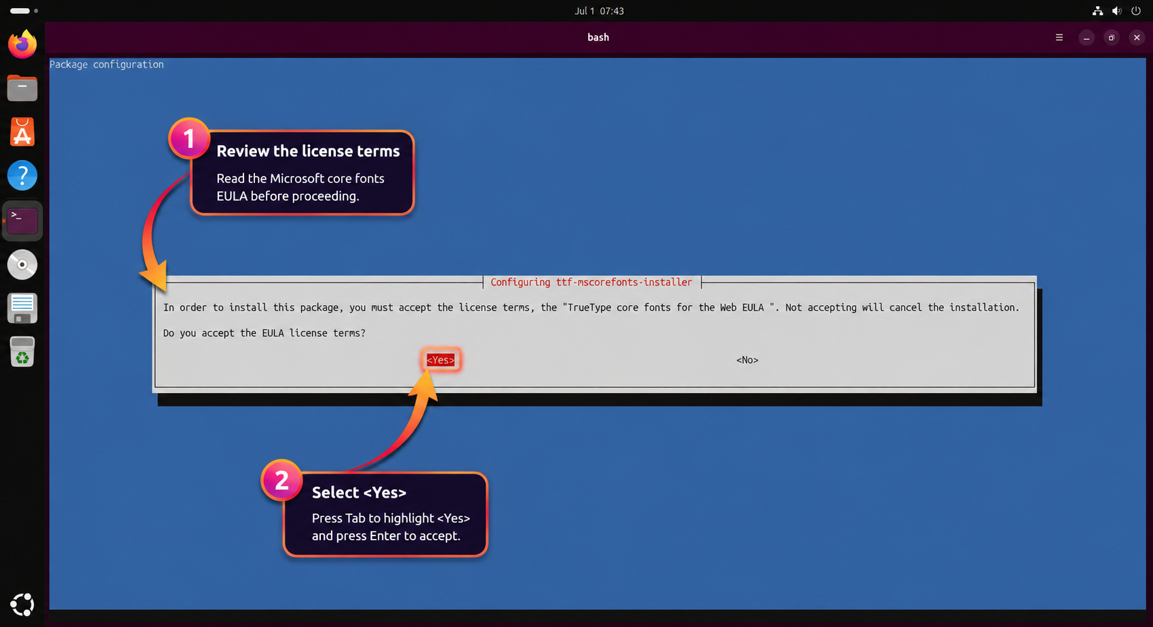Close the bash terminal window
This screenshot has width=1153, height=627.
coord(1137,38)
